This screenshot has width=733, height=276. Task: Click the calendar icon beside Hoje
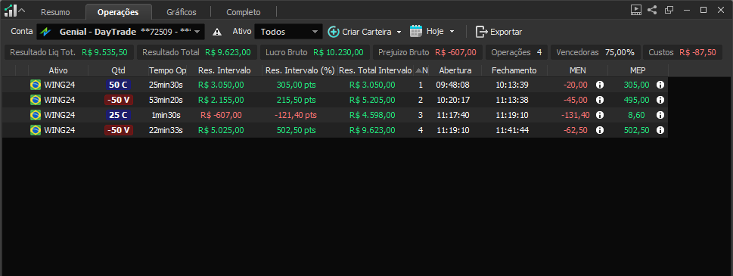416,31
